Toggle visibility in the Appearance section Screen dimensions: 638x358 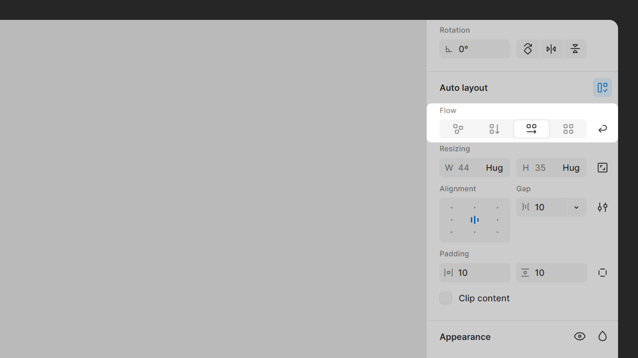point(579,336)
